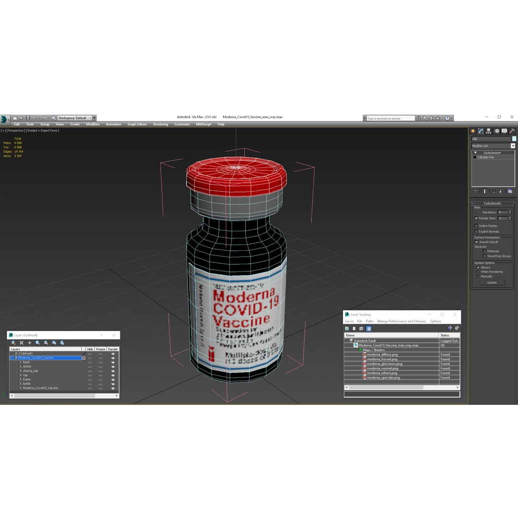This screenshot has width=518, height=518.
Task: Click the Layer dialog horizontal scrollbar
Action: click(x=64, y=395)
